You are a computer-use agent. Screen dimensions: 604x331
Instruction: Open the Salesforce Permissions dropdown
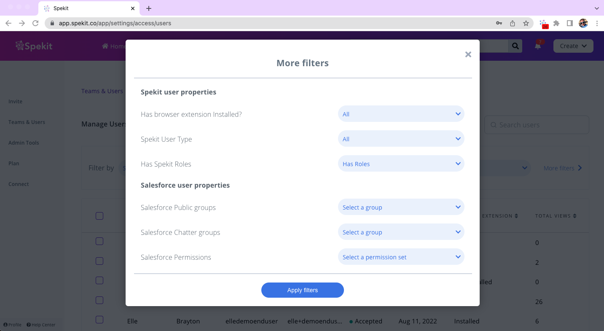401,257
